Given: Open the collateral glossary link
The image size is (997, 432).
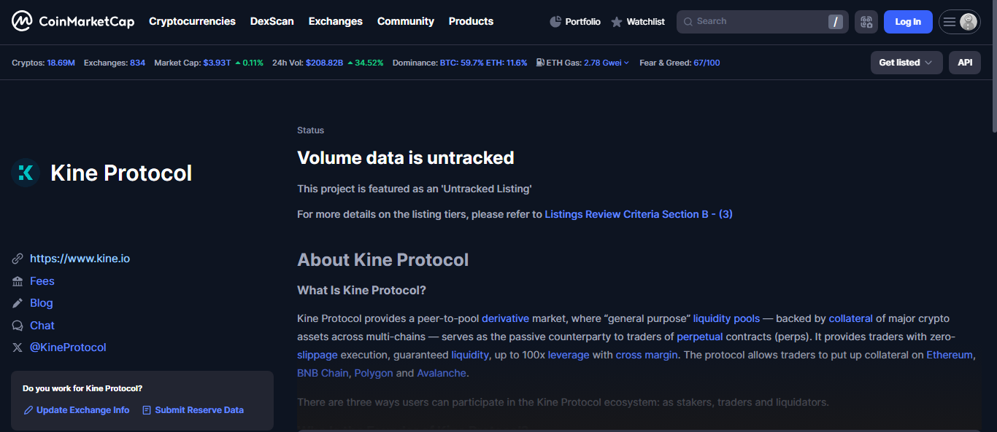Looking at the screenshot, I should click(850, 318).
